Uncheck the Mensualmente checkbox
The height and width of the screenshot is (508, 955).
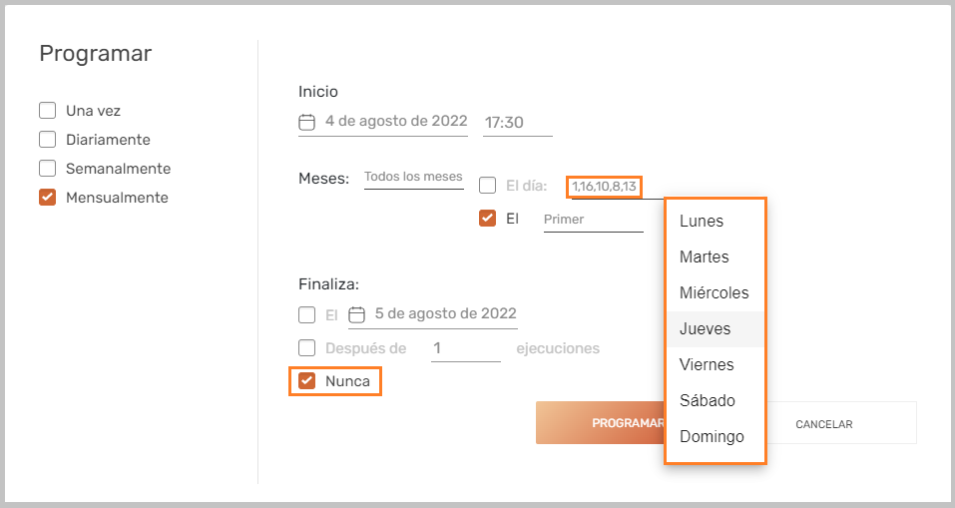tap(48, 198)
